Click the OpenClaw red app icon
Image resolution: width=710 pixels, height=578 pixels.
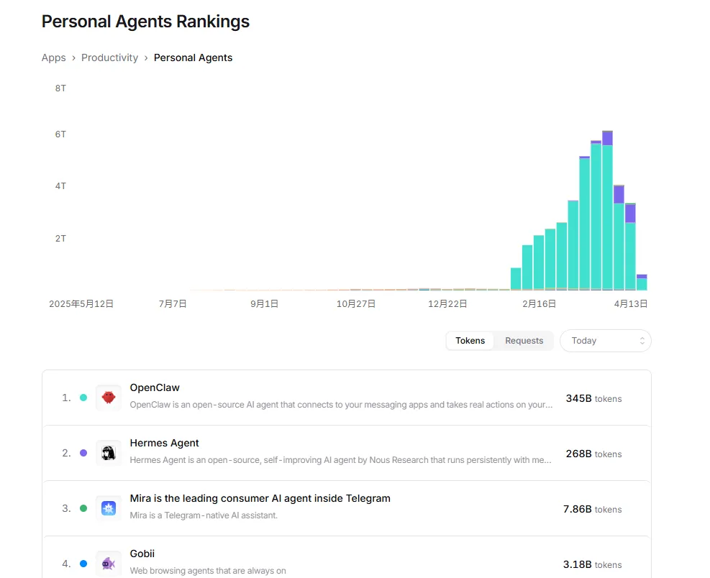[109, 398]
